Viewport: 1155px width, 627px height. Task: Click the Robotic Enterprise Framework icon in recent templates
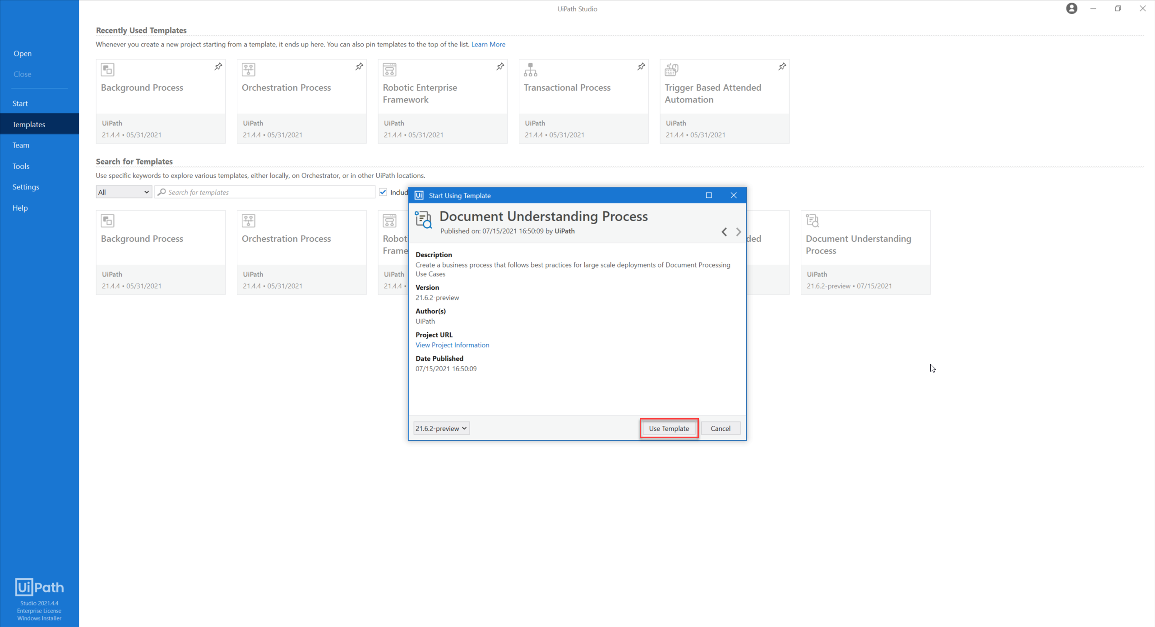pos(389,69)
